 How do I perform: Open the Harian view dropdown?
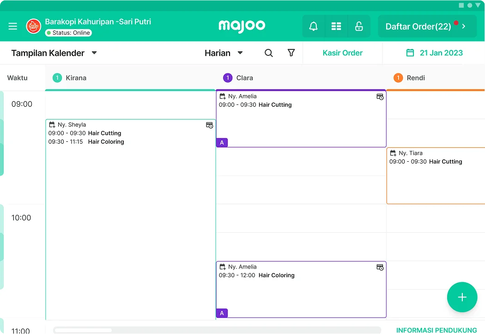coord(224,53)
